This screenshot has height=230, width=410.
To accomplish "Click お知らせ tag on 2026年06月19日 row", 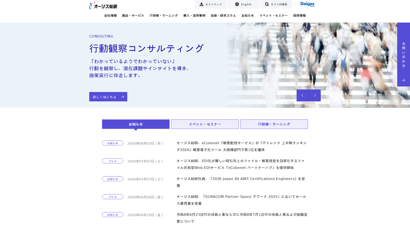I will coord(113,215).
